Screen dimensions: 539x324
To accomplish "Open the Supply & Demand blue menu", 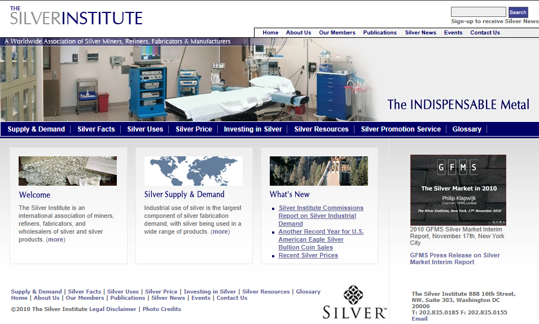I will (36, 129).
